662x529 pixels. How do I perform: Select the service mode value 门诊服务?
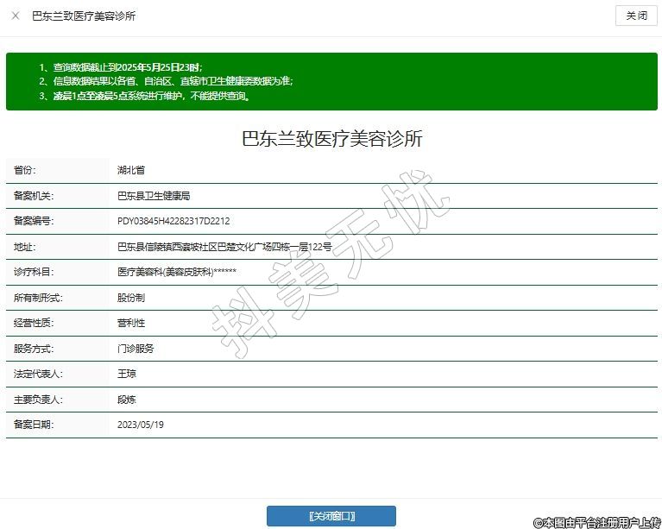pyautogui.click(x=136, y=349)
